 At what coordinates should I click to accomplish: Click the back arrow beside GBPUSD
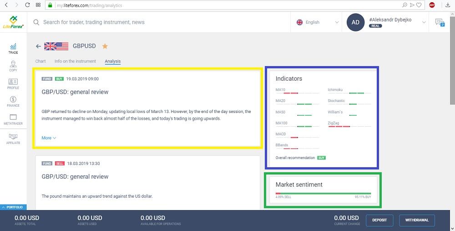click(x=38, y=46)
